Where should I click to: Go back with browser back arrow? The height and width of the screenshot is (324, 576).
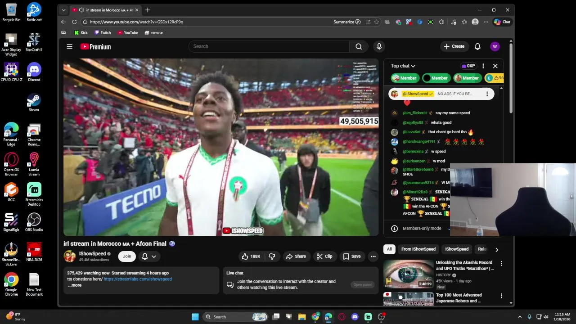point(63,22)
